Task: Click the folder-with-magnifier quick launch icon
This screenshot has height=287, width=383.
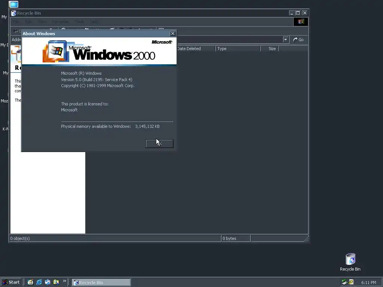Action: click(56, 282)
